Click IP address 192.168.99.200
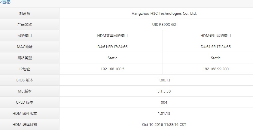 click(215, 69)
